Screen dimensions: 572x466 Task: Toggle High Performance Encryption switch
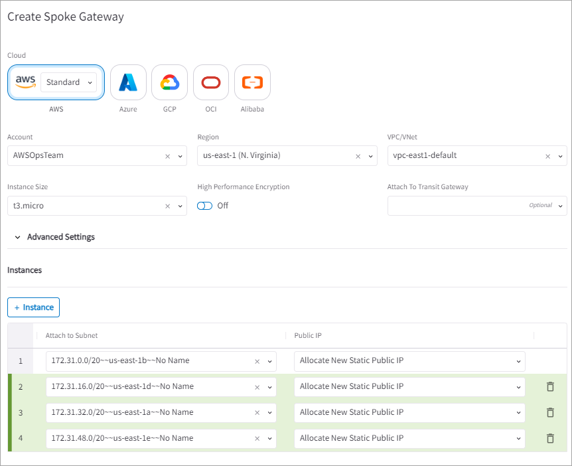pos(205,206)
